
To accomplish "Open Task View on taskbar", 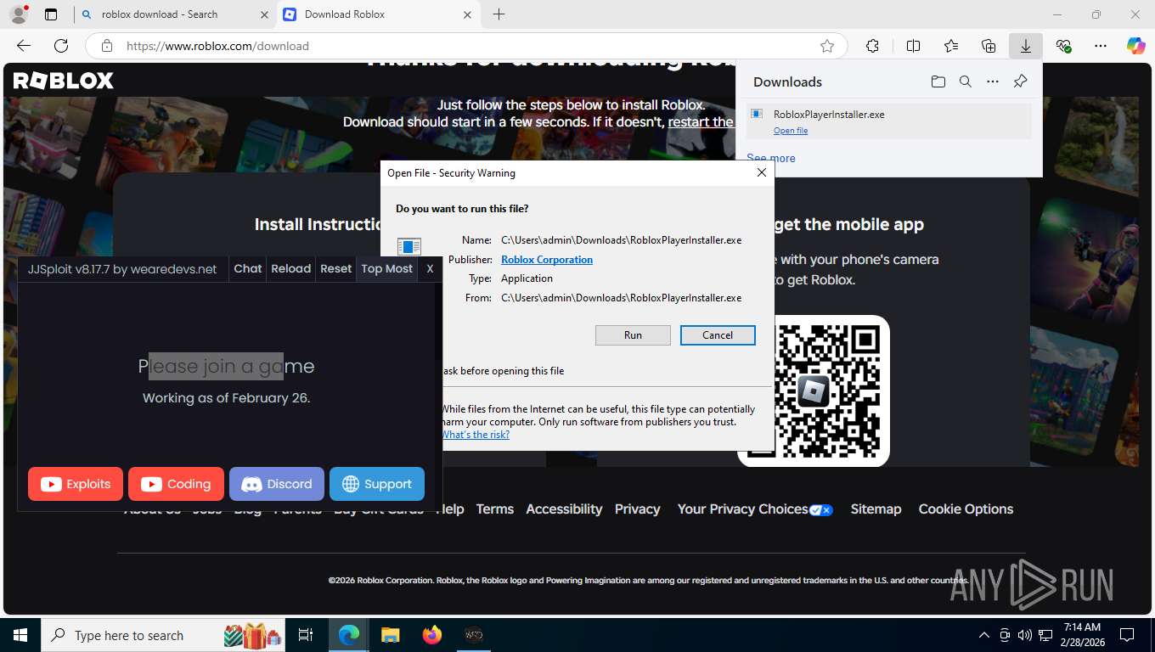I will (x=306, y=635).
